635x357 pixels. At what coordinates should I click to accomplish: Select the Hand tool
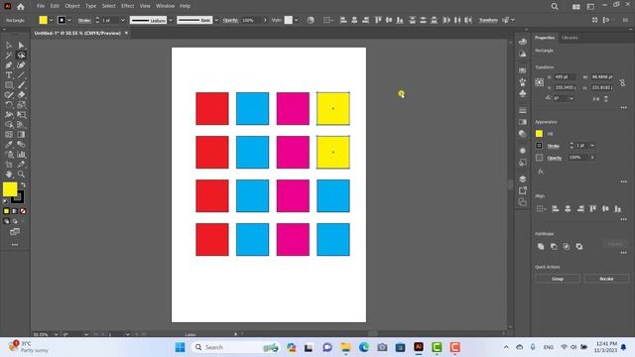point(9,175)
